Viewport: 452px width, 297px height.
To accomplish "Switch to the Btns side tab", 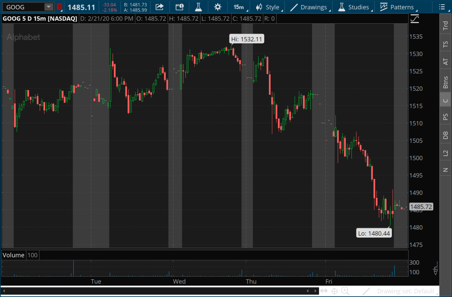I will coord(445,82).
